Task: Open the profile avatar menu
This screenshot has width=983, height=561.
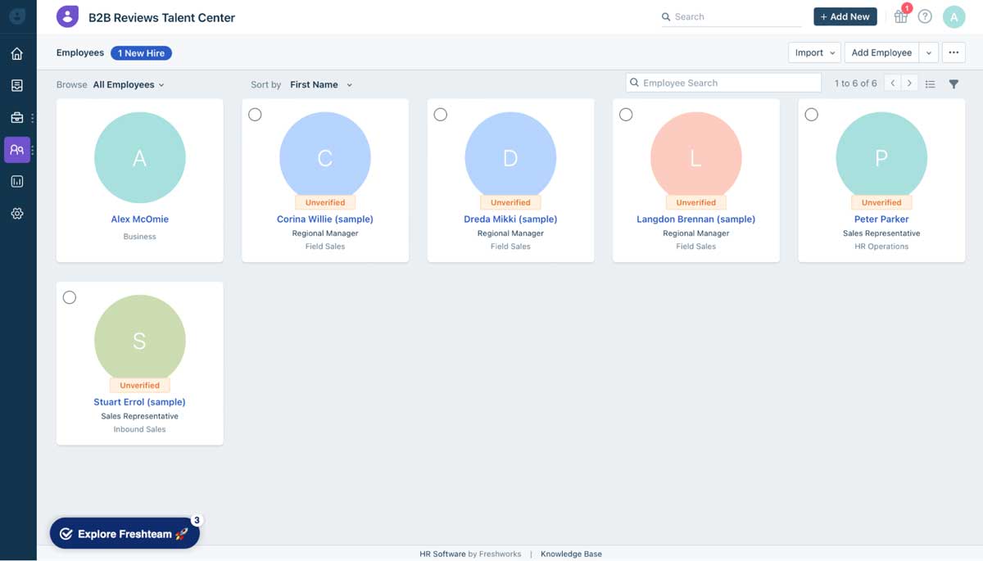Action: coord(954,16)
